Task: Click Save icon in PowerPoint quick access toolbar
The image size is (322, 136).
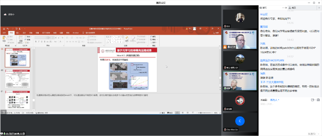Action: point(4,29)
